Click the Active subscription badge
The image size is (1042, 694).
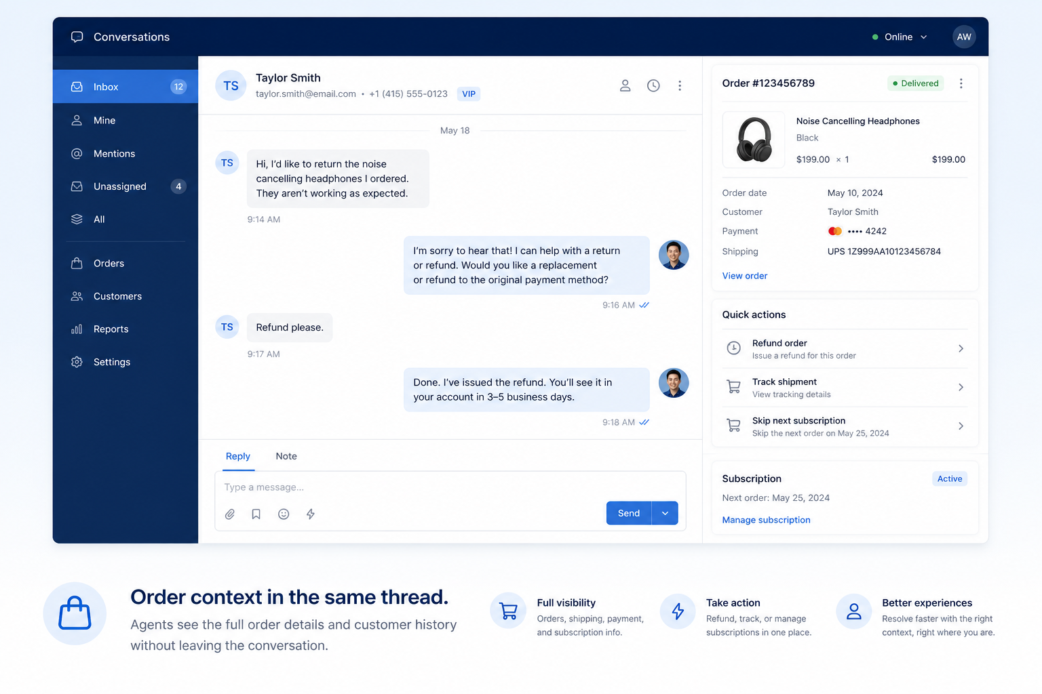pyautogui.click(x=950, y=478)
